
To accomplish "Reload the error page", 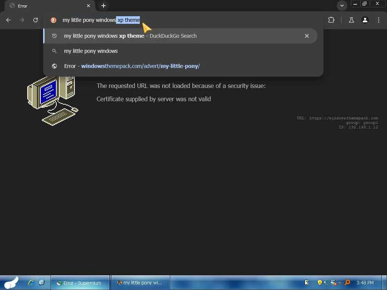I will click(36, 20).
